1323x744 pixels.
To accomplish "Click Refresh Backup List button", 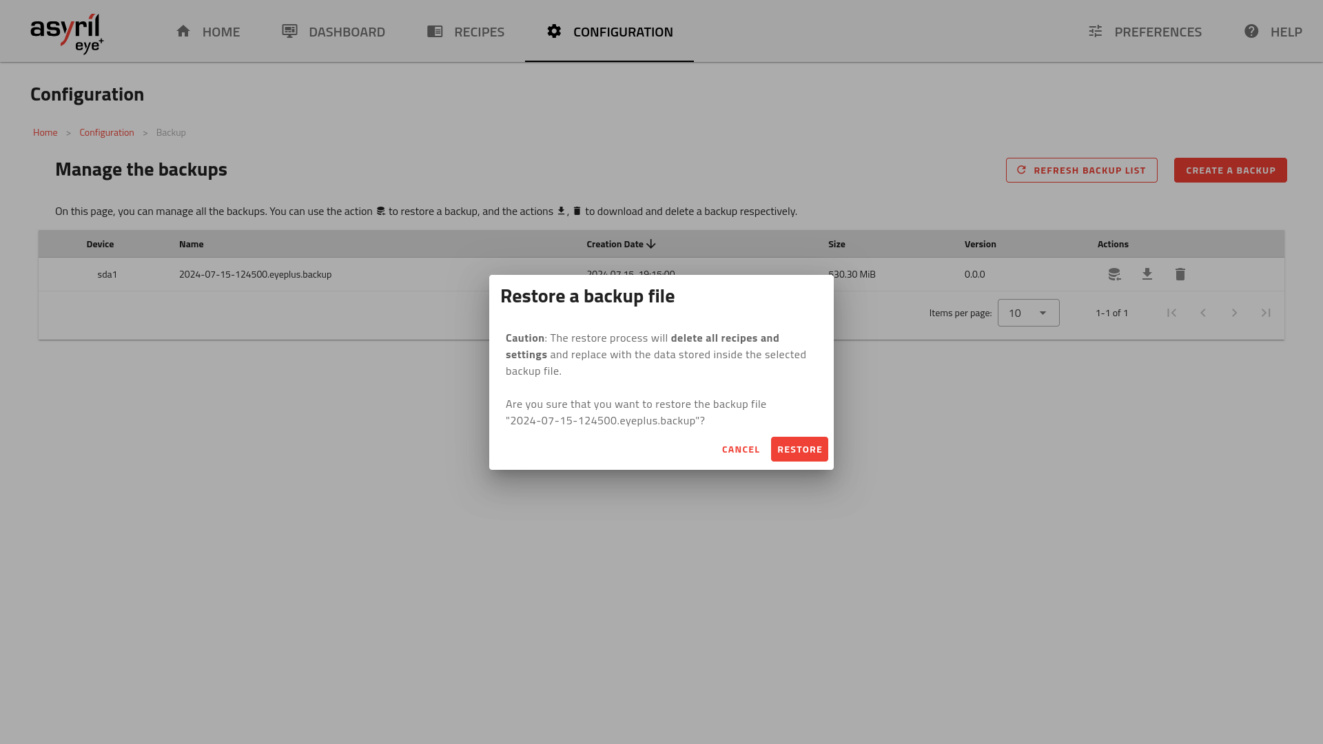I will (1081, 170).
